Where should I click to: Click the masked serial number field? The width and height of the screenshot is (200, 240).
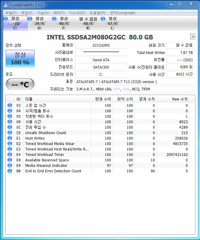101,52
